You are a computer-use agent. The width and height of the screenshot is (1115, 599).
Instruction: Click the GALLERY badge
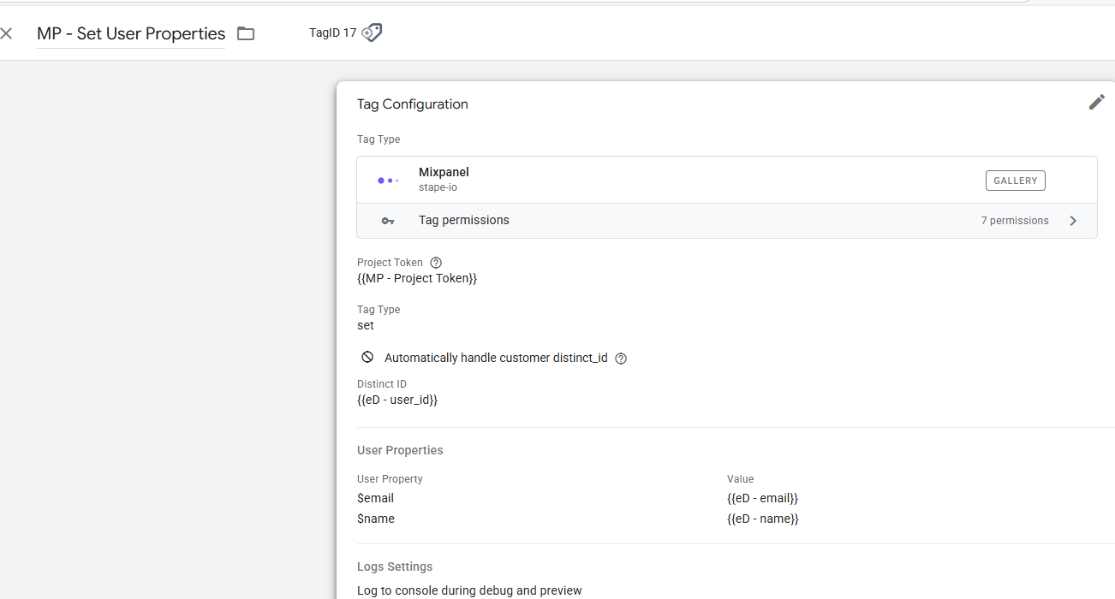pyautogui.click(x=1015, y=181)
